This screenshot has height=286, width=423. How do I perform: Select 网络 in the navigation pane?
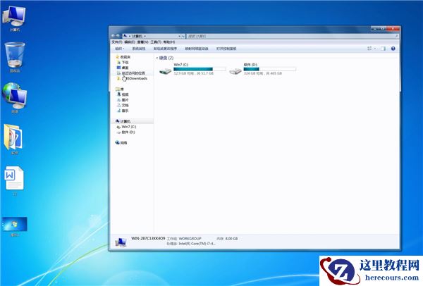click(123, 143)
